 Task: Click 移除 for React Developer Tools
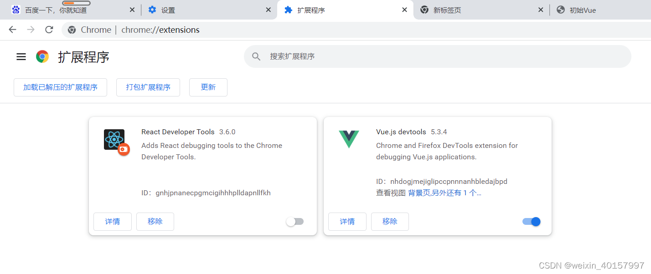click(155, 222)
